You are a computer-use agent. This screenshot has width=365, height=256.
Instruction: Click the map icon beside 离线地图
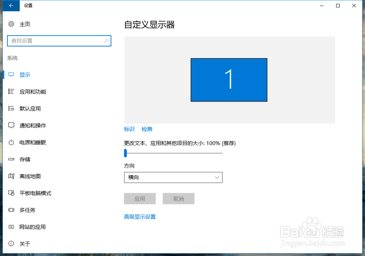point(11,176)
